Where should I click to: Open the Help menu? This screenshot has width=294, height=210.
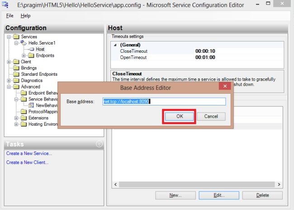click(25, 16)
